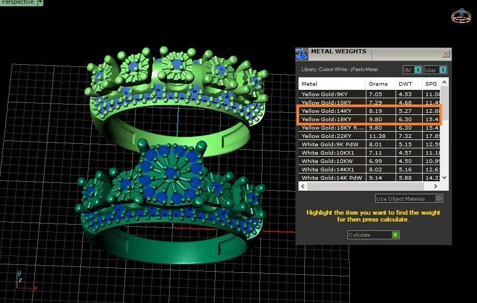Click the 11.38 grams value

coord(377,136)
